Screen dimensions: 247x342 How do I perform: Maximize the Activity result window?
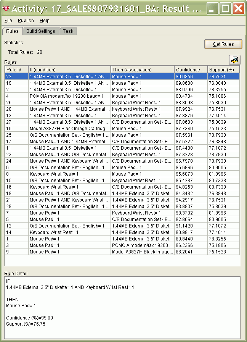click(x=225, y=8)
